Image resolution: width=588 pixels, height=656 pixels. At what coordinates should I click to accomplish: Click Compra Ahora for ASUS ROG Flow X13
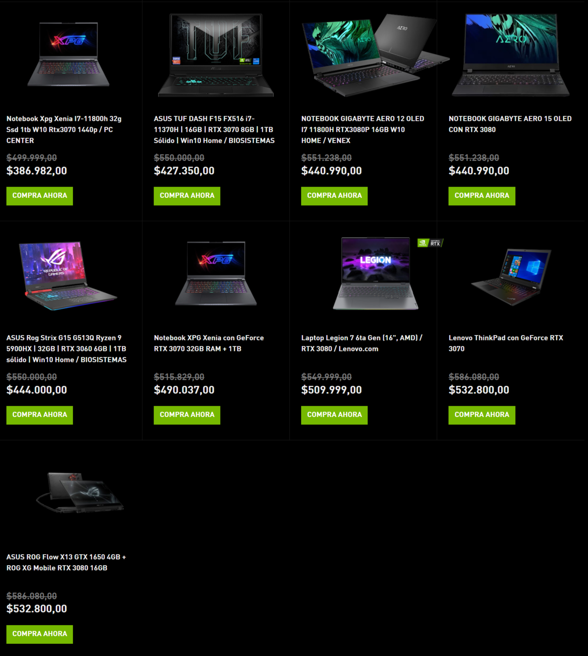(39, 634)
